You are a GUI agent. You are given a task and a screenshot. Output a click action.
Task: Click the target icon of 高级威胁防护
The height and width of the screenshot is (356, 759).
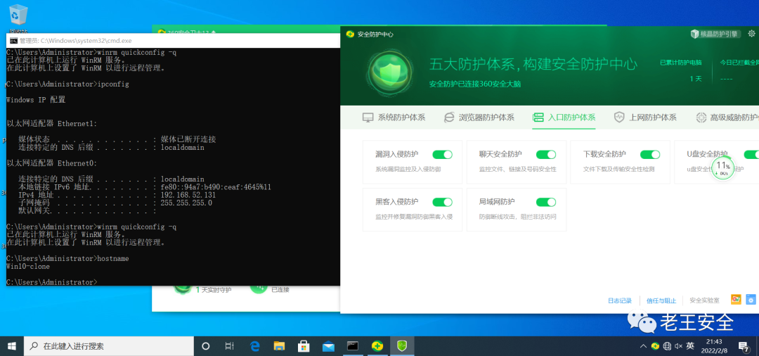(x=701, y=117)
